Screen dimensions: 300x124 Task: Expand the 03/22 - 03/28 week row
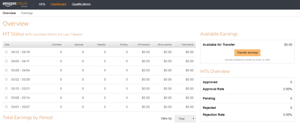tap(6, 79)
